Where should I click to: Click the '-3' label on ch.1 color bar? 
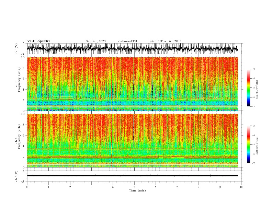click(253, 69)
